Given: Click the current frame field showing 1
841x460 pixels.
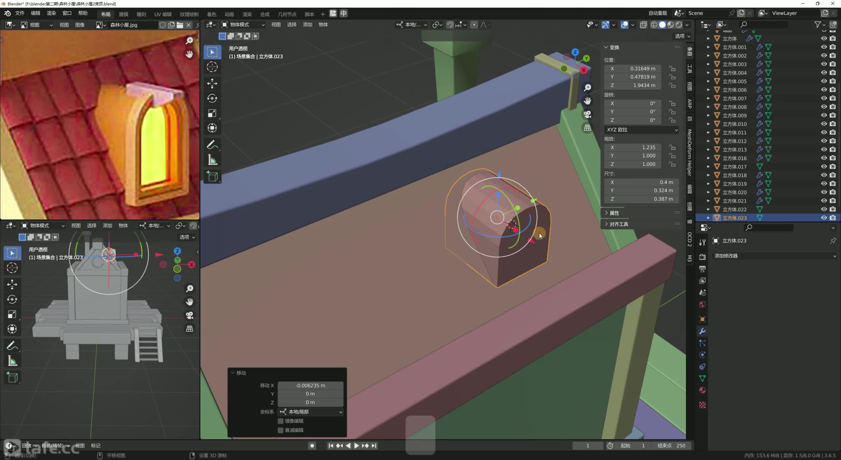Looking at the screenshot, I should (588, 446).
